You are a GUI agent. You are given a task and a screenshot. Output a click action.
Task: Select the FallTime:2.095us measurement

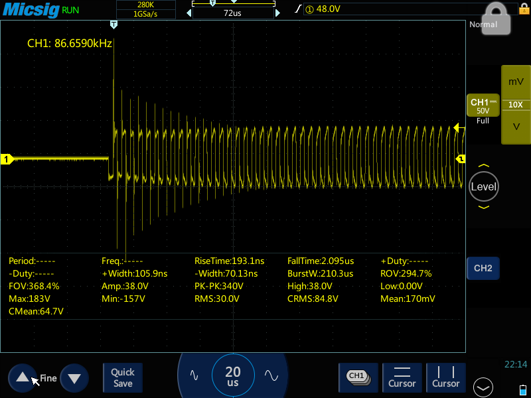pos(321,261)
